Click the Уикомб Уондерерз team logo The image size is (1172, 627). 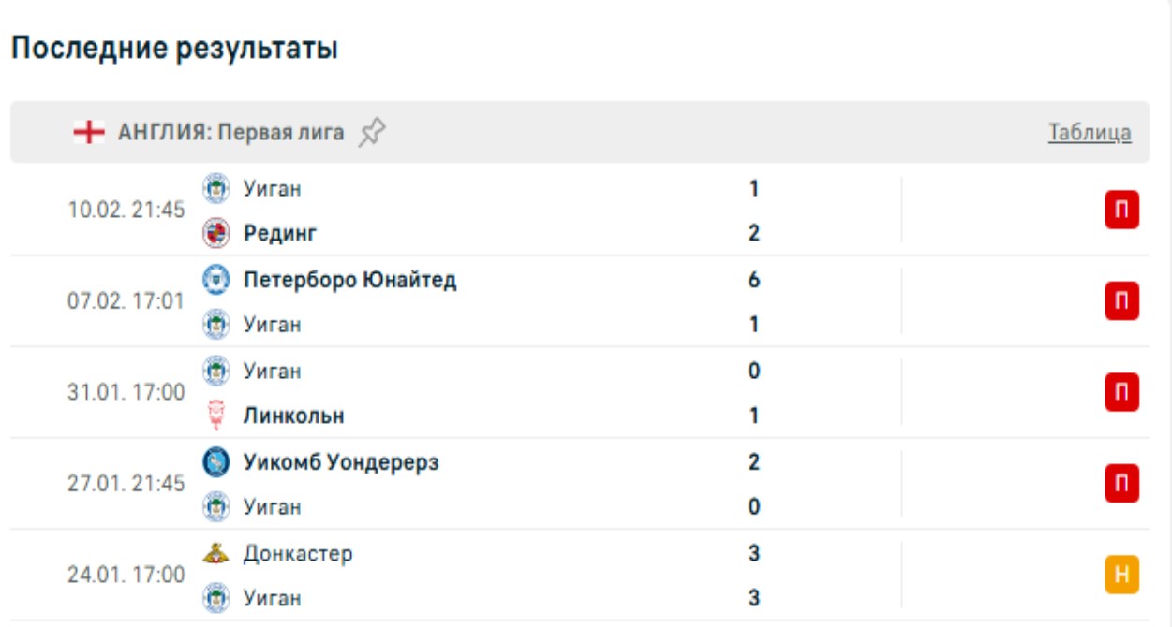click(216, 462)
